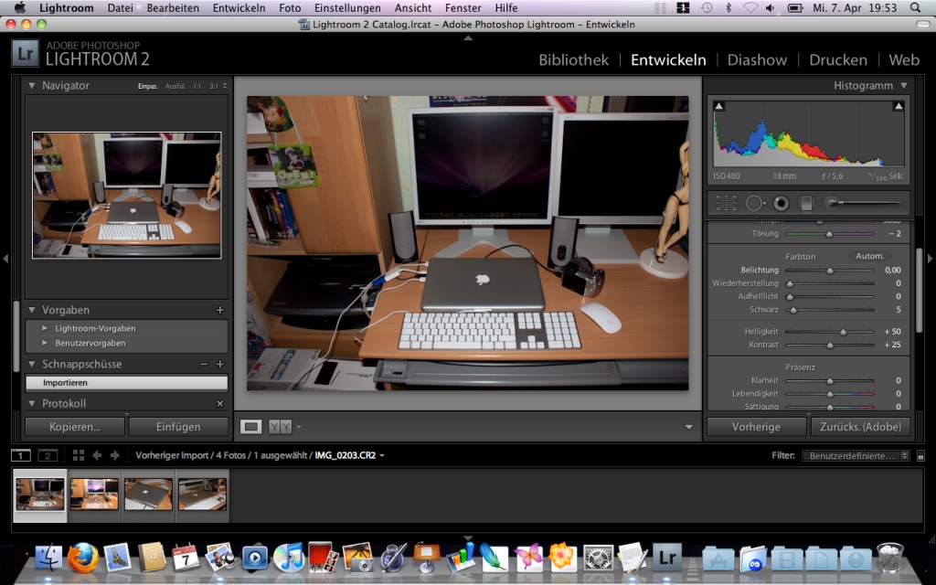
Task: Switch to Before/After YY view
Action: click(280, 426)
